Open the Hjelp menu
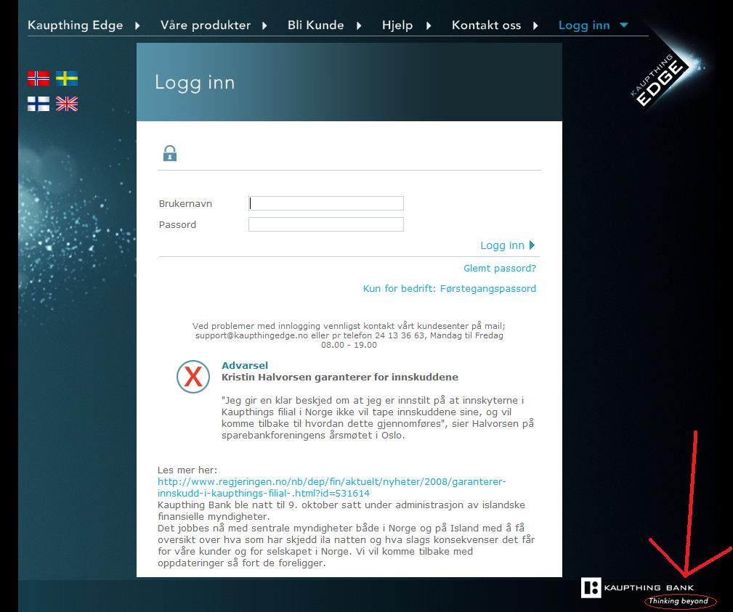Screen dimensions: 733x612 [397, 25]
